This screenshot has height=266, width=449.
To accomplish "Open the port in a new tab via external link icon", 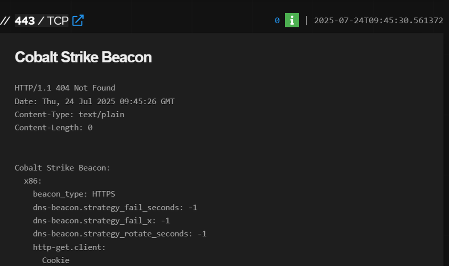I will pyautogui.click(x=79, y=20).
